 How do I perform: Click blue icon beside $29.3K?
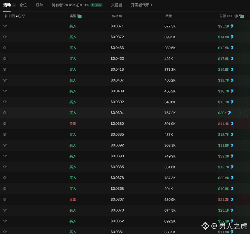coord(232,156)
